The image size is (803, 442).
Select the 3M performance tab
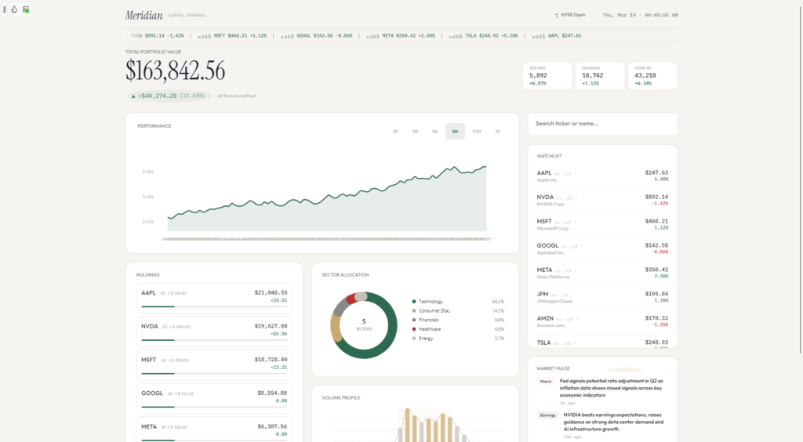click(455, 132)
